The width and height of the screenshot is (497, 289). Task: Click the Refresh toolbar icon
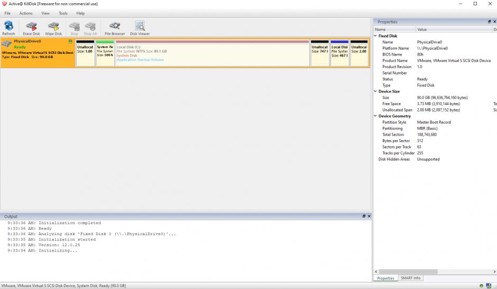point(8,28)
